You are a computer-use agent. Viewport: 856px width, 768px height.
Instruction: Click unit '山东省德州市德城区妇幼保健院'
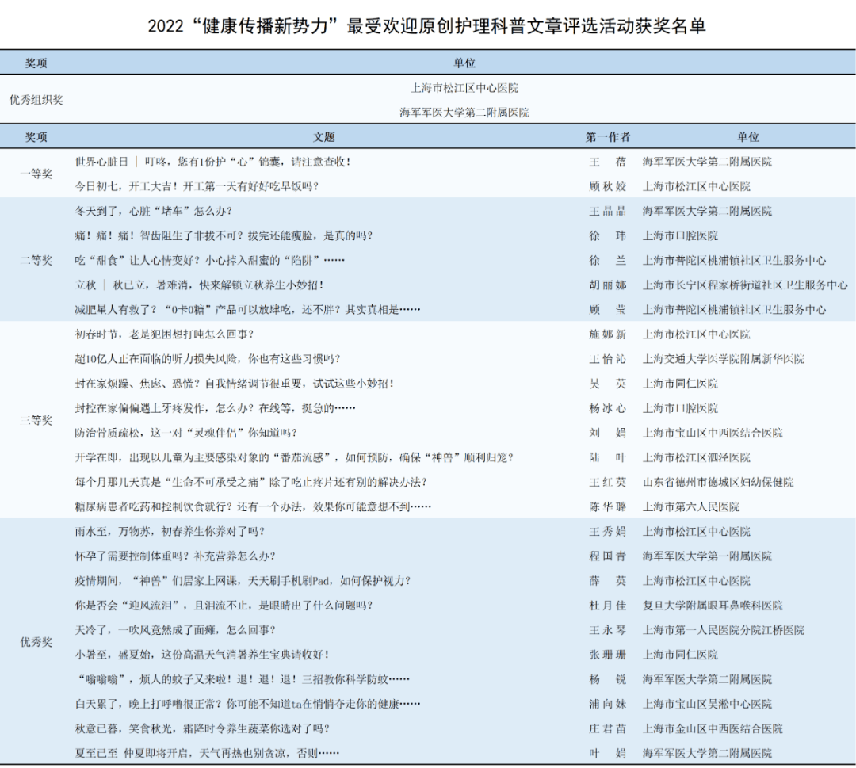point(718,482)
